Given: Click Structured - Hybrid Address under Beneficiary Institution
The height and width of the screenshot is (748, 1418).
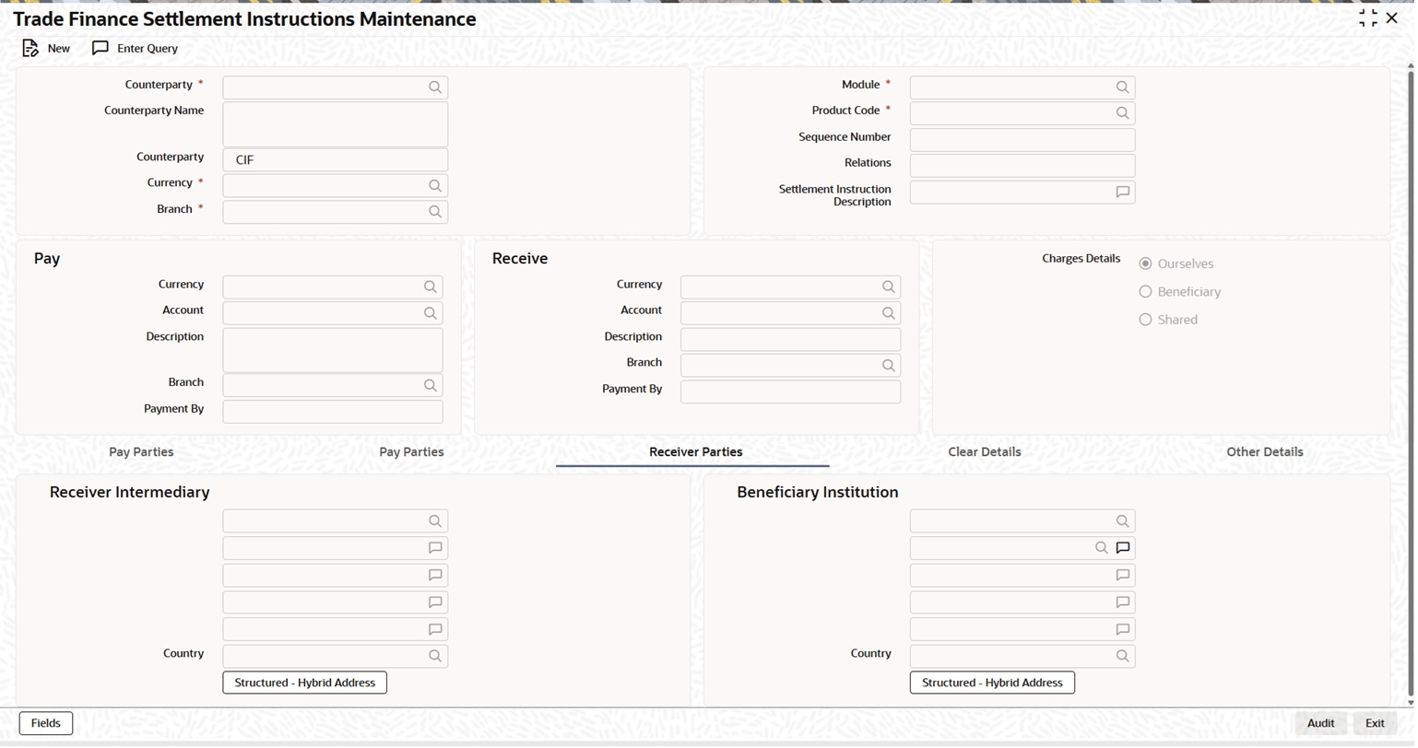Looking at the screenshot, I should pos(992,684).
